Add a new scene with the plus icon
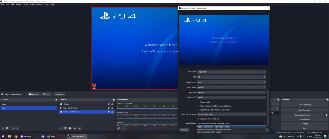 tap(3, 128)
